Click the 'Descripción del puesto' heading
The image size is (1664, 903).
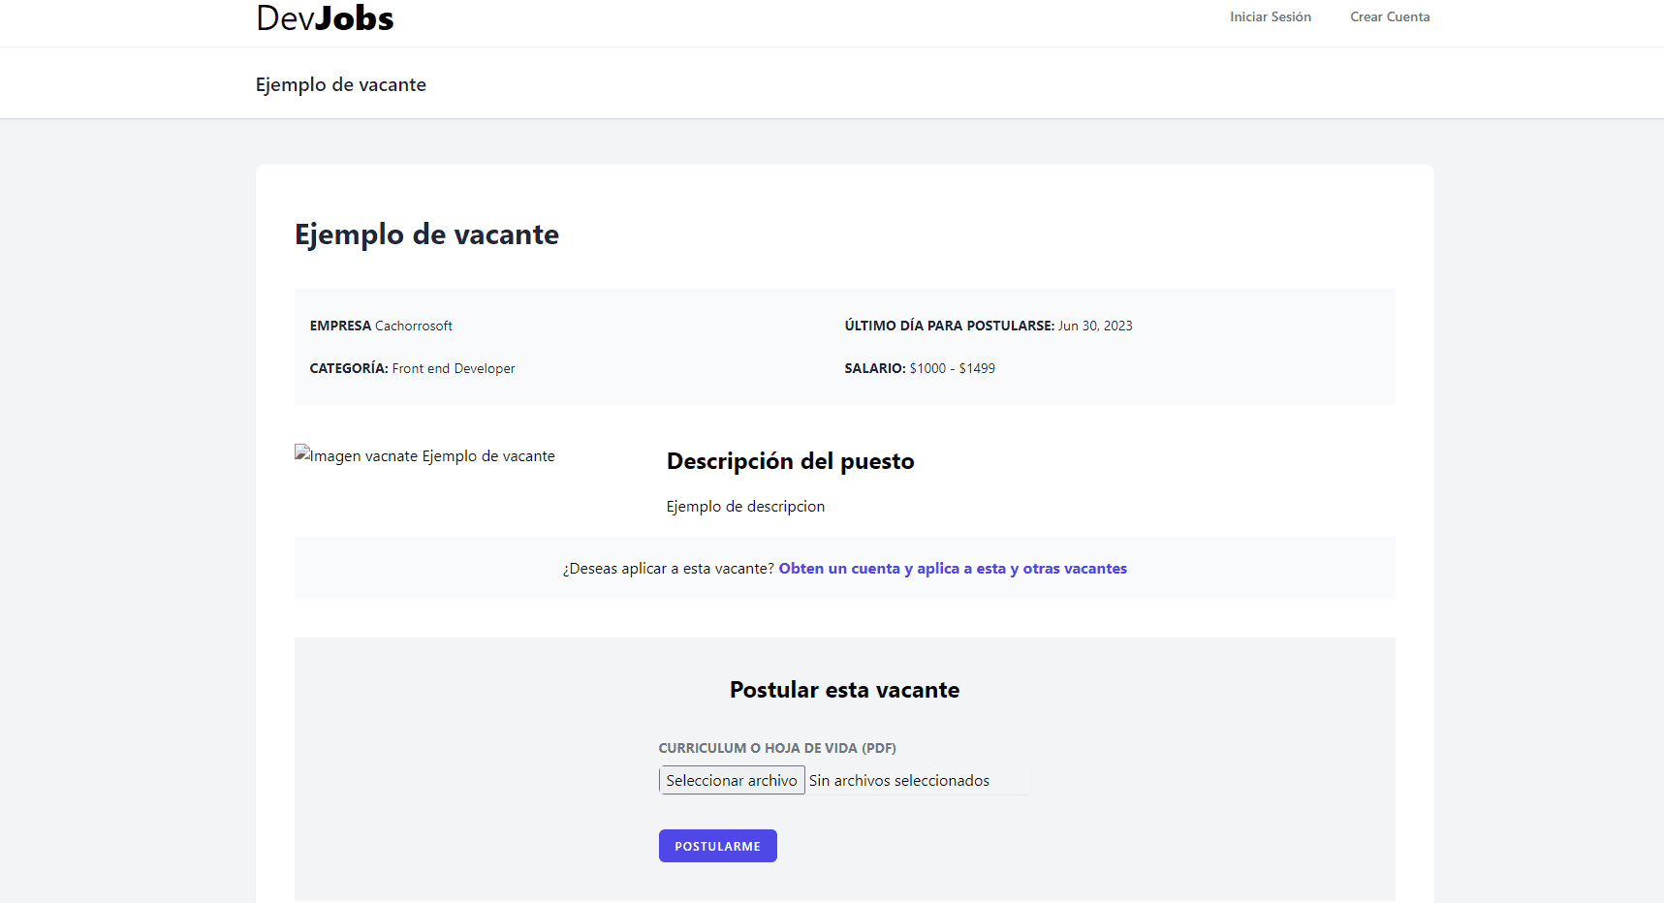(x=791, y=461)
